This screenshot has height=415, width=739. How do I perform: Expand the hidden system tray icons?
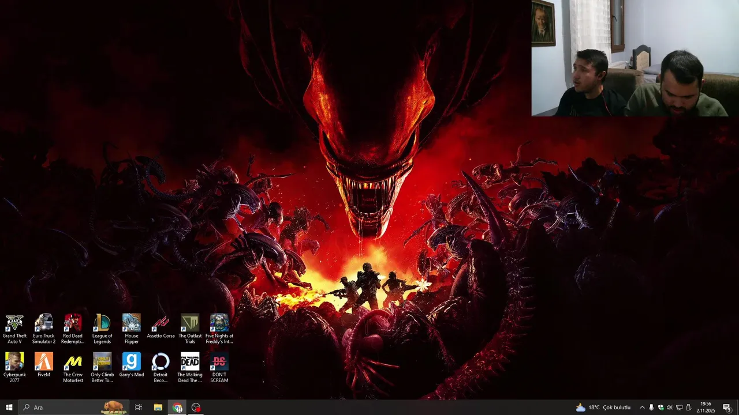tap(642, 408)
